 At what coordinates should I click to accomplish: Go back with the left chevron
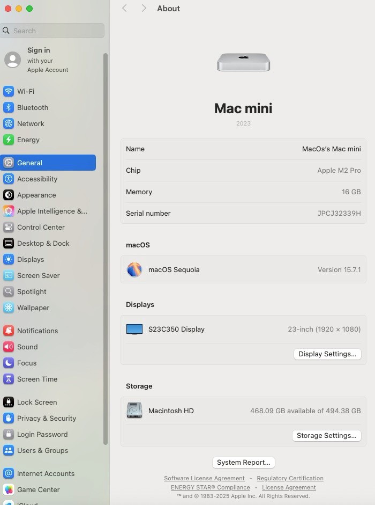(124, 9)
